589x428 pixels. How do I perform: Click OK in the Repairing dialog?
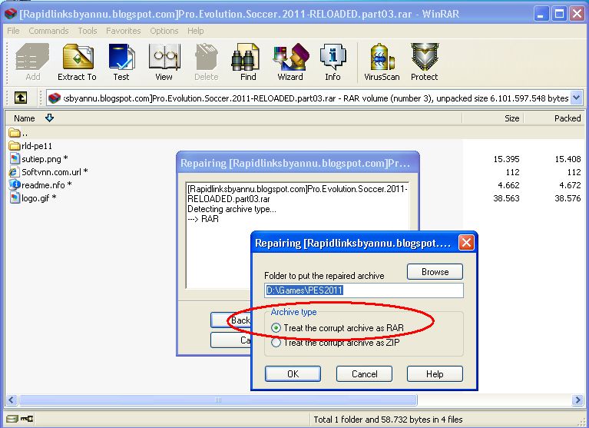[x=293, y=374]
